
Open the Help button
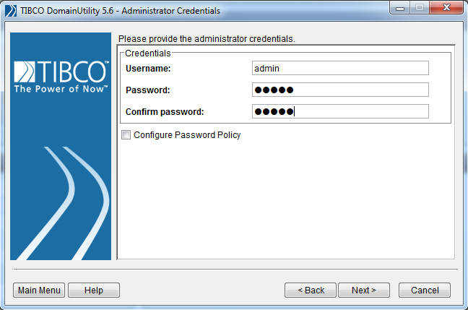(x=94, y=290)
